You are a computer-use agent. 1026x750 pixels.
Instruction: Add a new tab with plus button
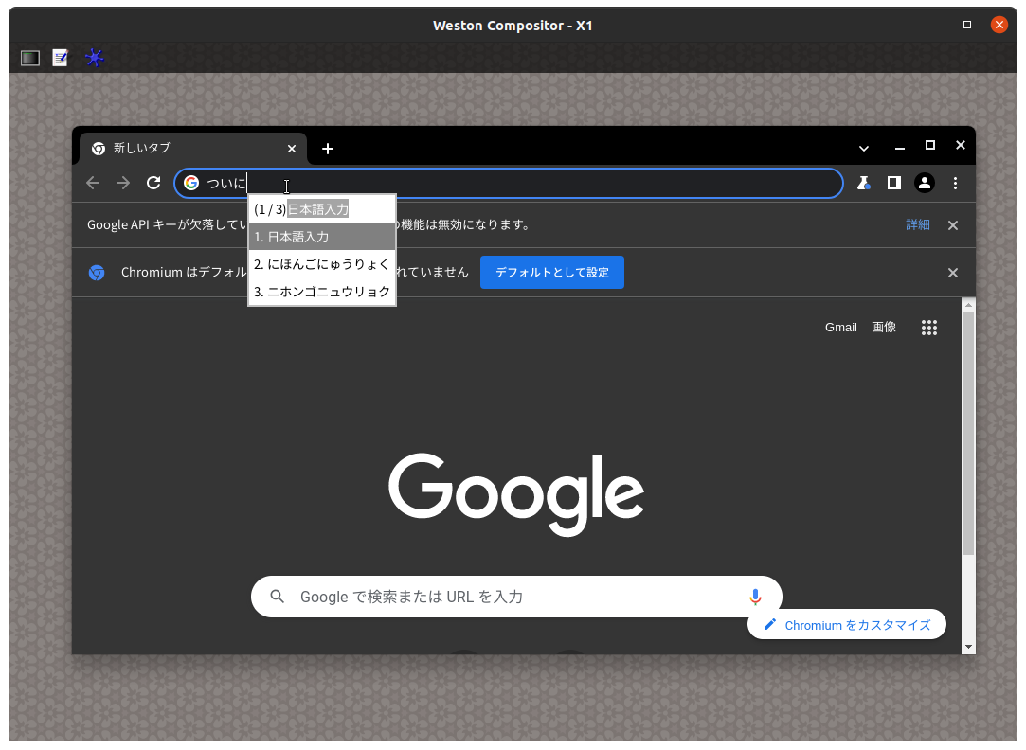(328, 149)
